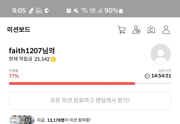180x124 pixels.
Task: Tap the Wi-Fi icon in status bar
Action: pos(84,10)
